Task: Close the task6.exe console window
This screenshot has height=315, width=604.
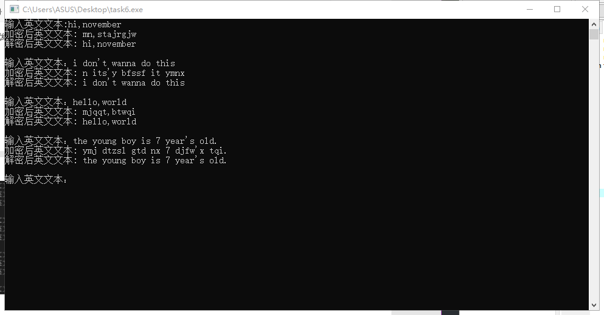Action: pos(585,9)
